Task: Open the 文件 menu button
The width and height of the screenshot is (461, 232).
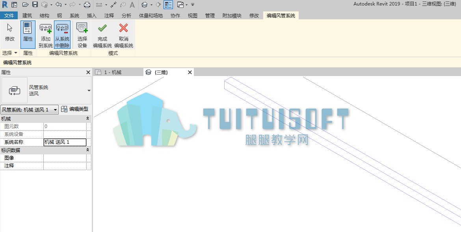Action: tap(9, 16)
